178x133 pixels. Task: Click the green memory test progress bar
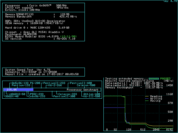click(x=154, y=79)
